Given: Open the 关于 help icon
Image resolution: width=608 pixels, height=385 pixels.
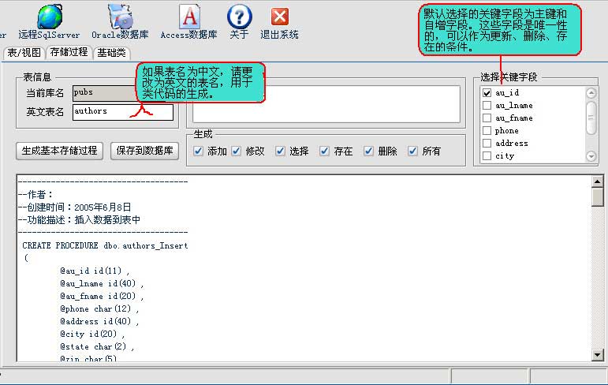Looking at the screenshot, I should [x=239, y=17].
